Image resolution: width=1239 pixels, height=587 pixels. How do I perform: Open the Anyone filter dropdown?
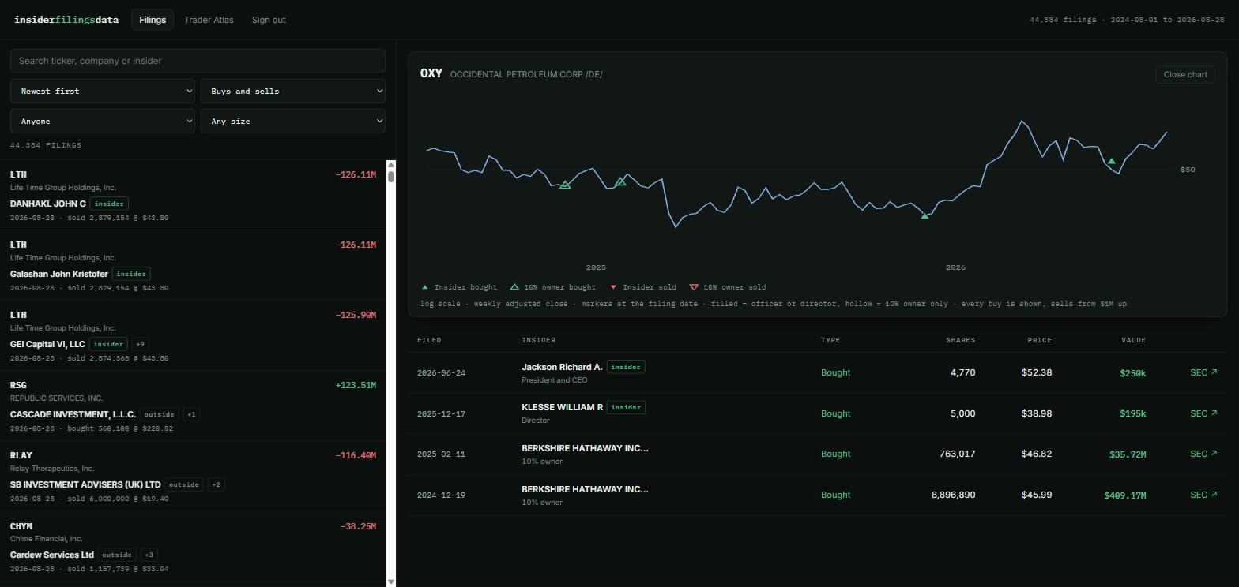pyautogui.click(x=103, y=121)
